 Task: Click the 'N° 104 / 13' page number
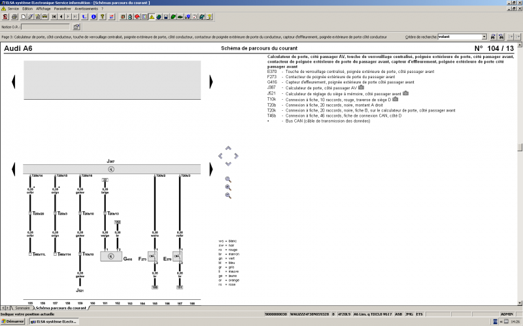point(494,48)
